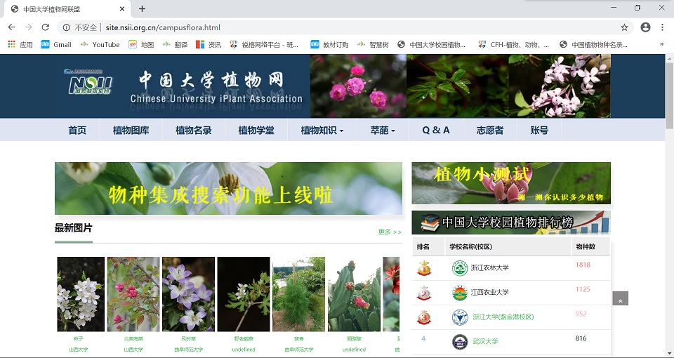Viewport: 674px width, 358px height.
Task: Open the first white blossom thumbnail
Action: coord(80,294)
